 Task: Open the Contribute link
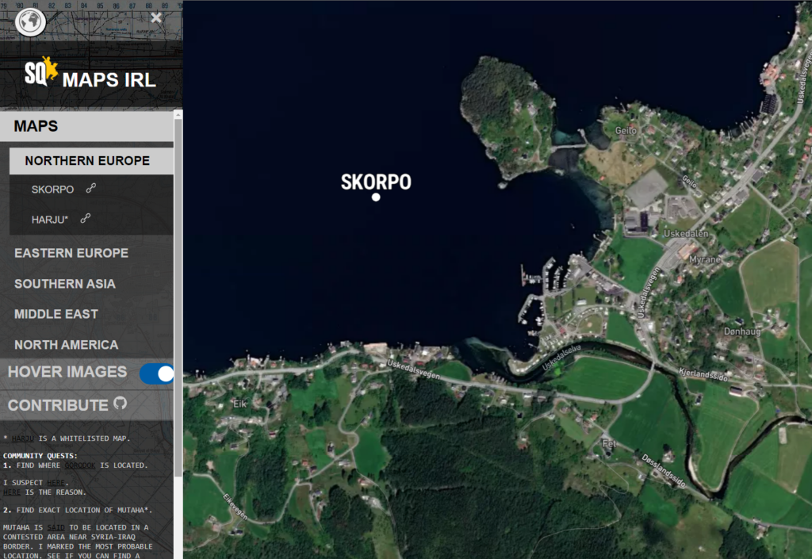click(x=58, y=405)
